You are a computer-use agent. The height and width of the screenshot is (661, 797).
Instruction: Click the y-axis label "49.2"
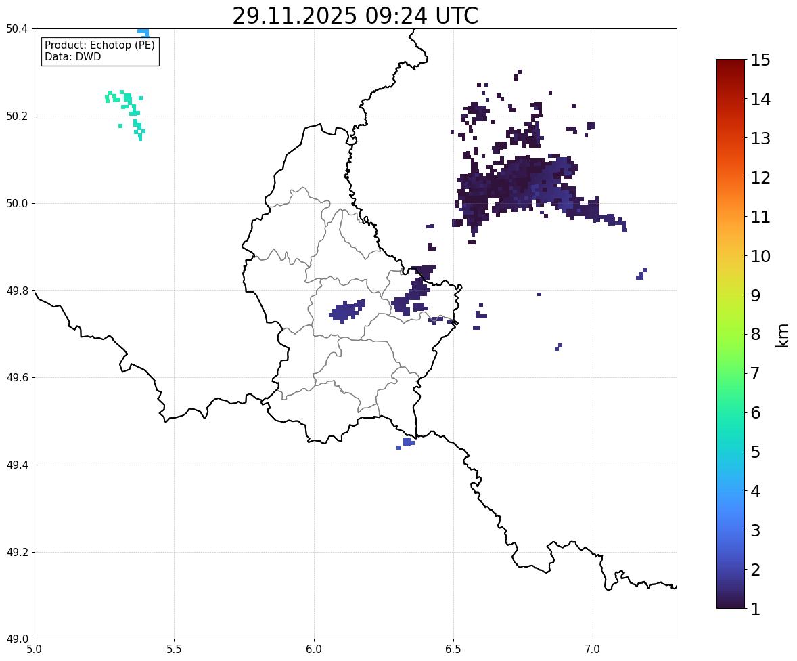click(x=16, y=552)
